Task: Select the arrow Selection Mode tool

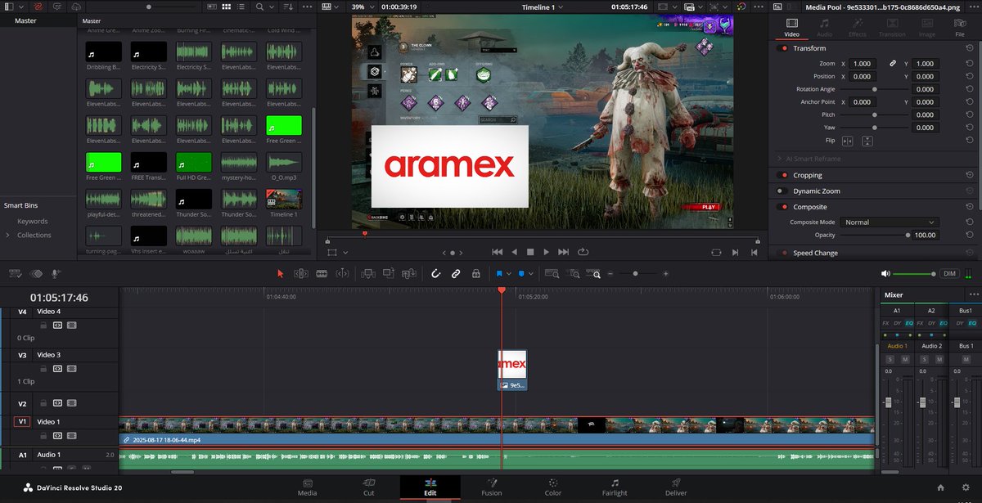Action: [280, 274]
